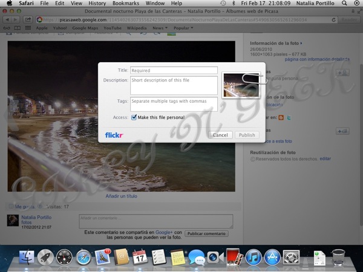
Task: Reload page with the refresh icon
Action: point(333,20)
